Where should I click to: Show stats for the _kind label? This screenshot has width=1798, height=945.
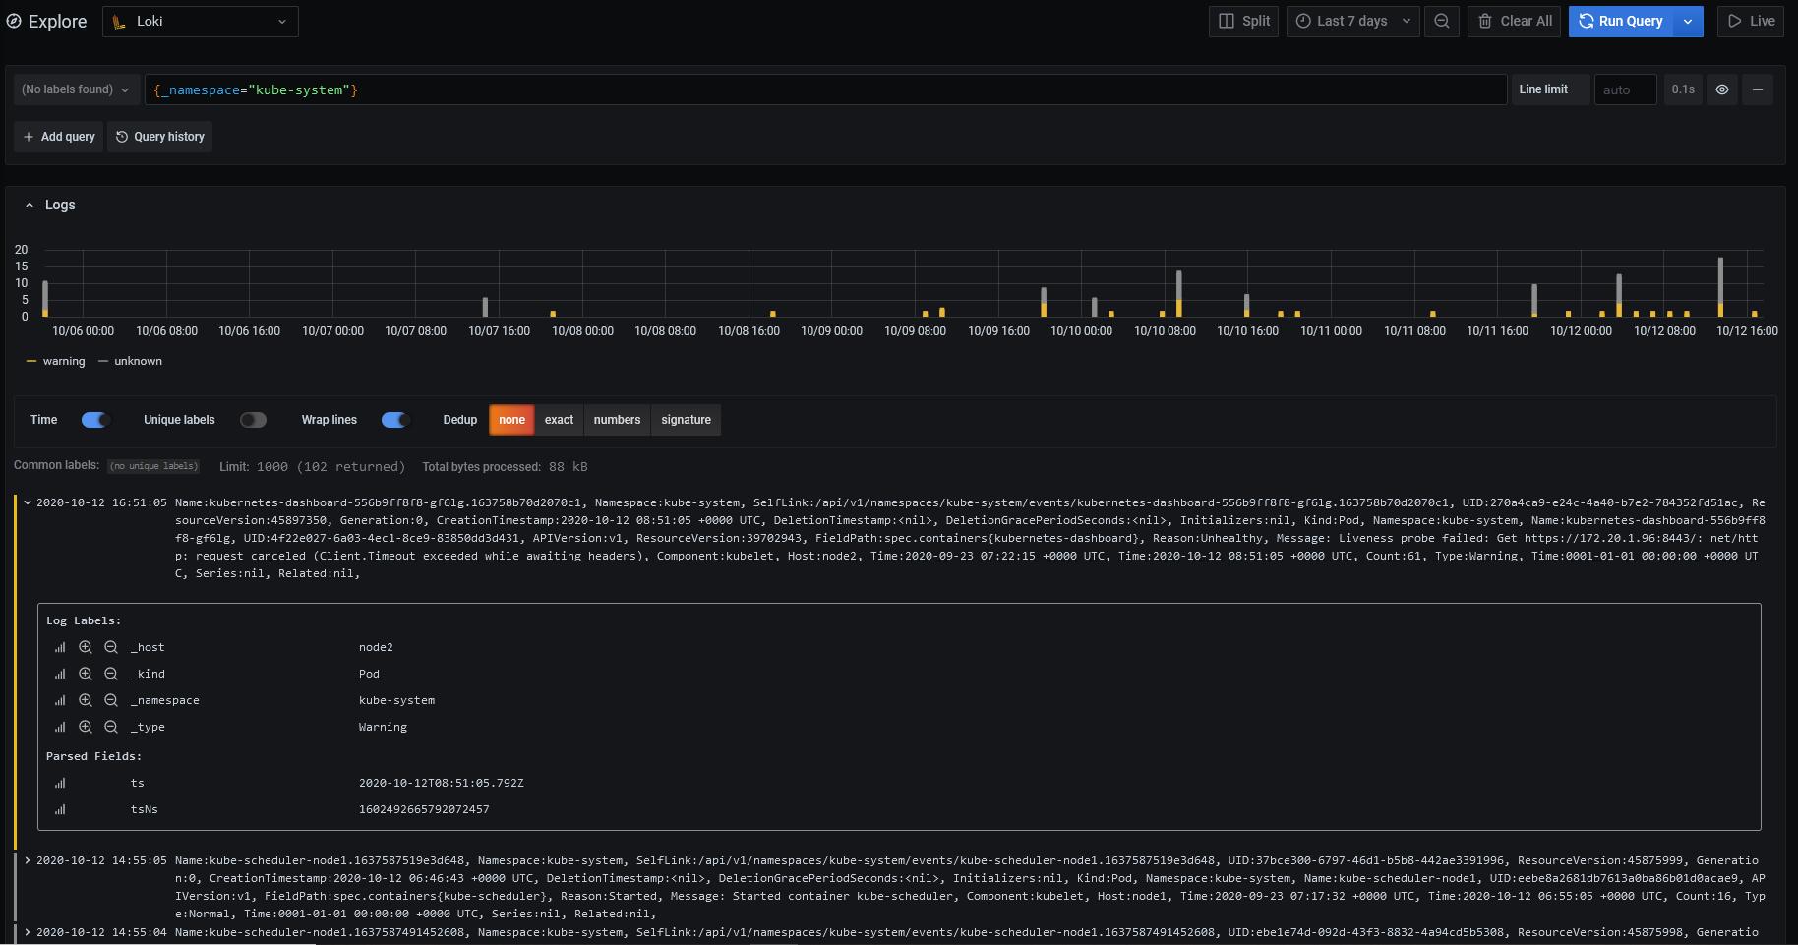coord(60,674)
